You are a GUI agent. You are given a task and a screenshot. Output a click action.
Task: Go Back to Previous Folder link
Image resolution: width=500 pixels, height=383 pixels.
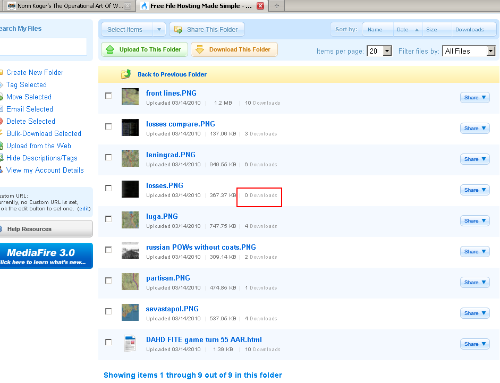[x=172, y=74]
